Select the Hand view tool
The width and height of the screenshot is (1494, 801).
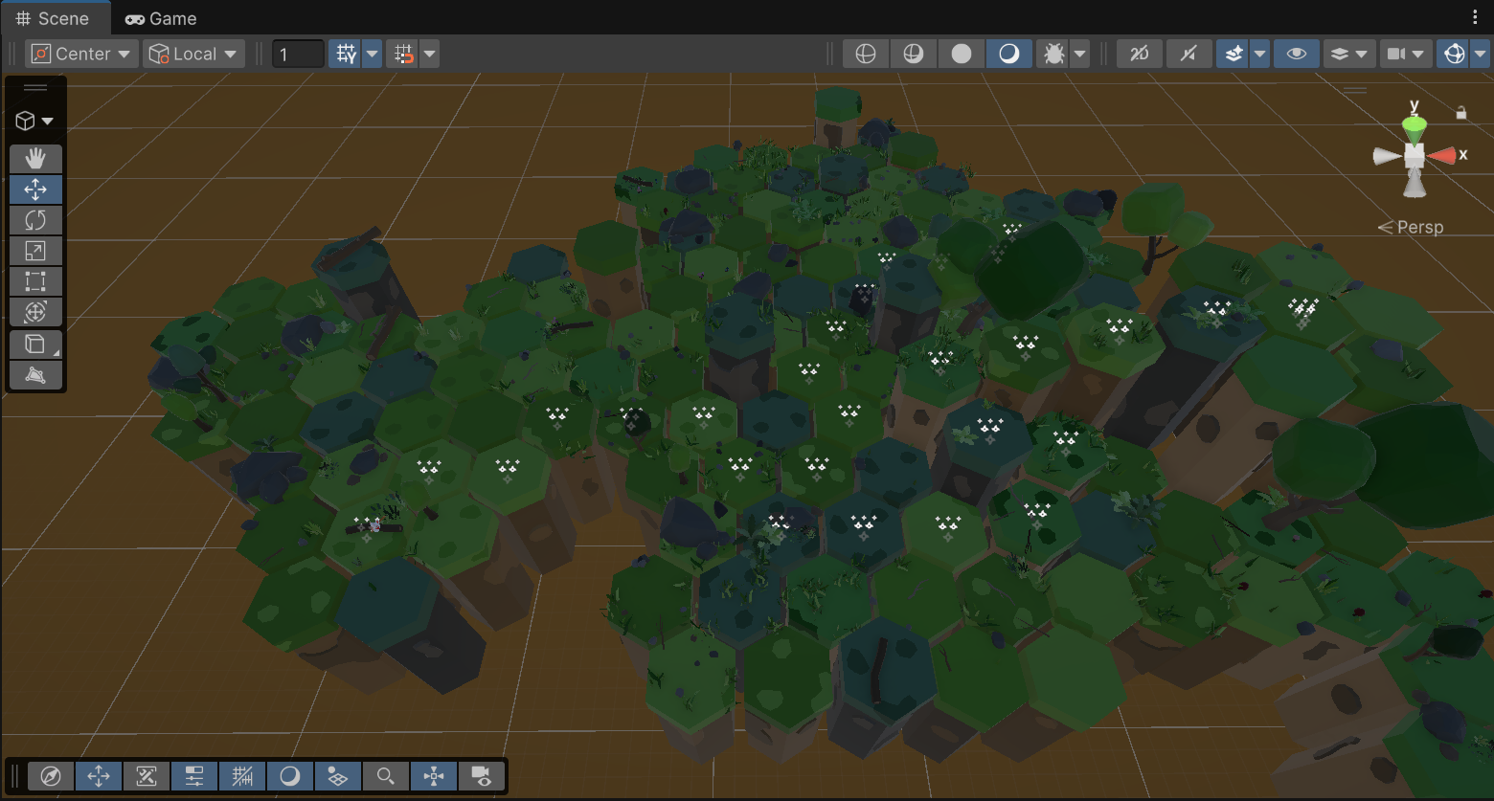[35, 159]
